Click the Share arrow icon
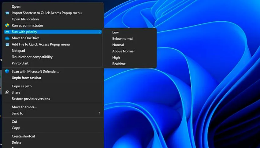 pyautogui.click(x=7, y=92)
